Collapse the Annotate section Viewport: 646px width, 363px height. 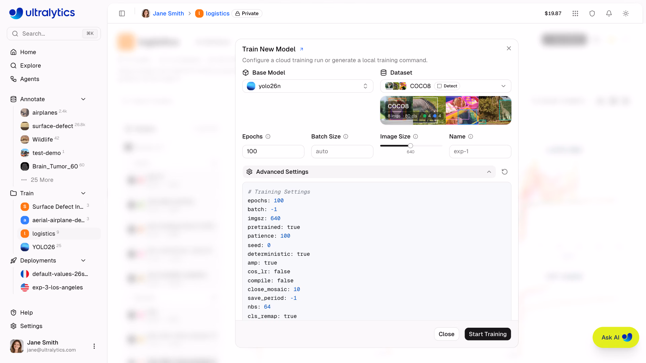tap(83, 99)
